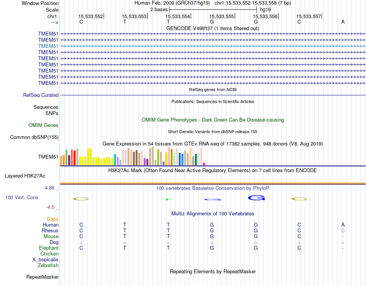Click the light-blue TMEM51 intron arrow line
The image size is (366, 286).
[x=213, y=46]
